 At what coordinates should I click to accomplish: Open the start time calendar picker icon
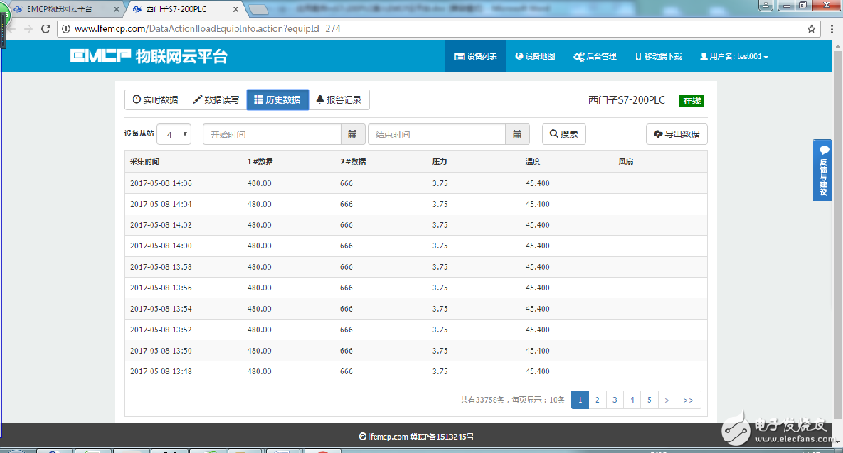352,134
